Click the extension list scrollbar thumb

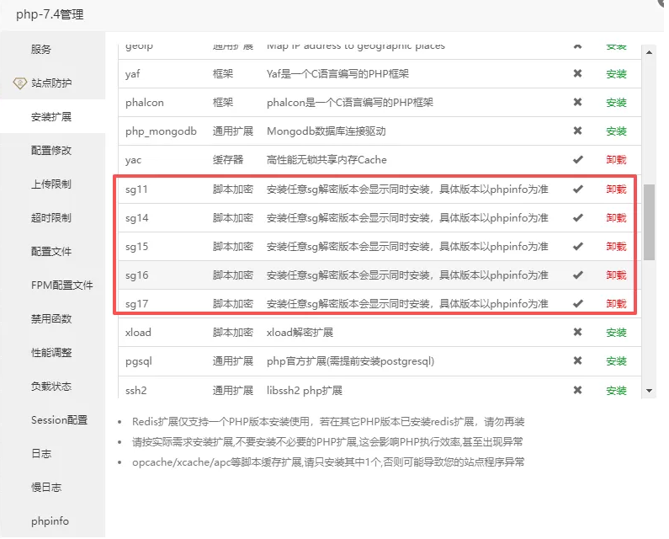tap(649, 222)
